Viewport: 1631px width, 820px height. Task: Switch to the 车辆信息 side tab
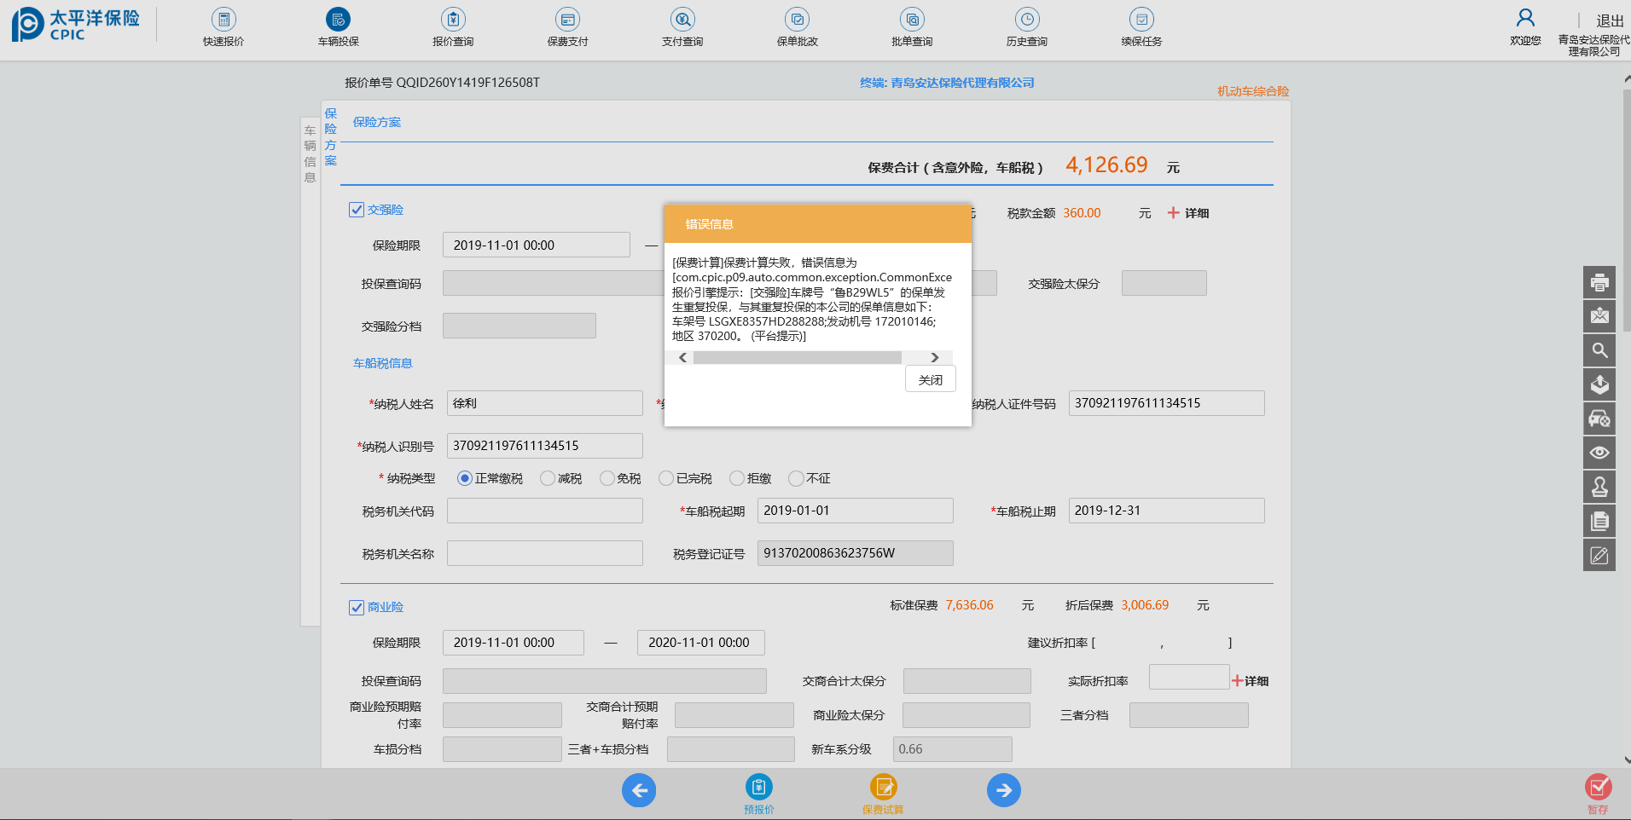(x=310, y=153)
